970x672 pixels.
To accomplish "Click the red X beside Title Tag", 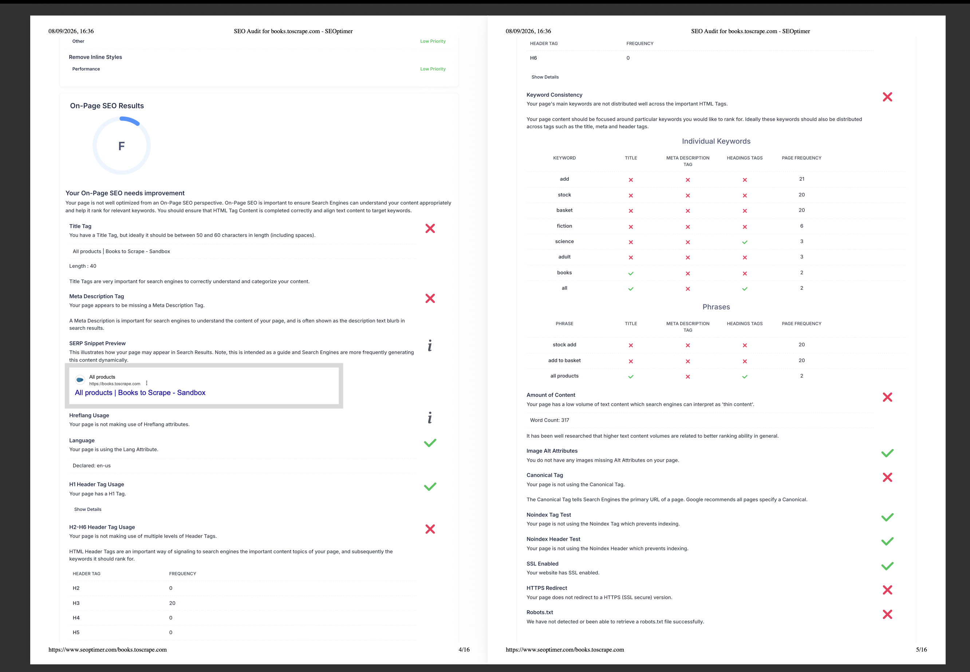I will click(430, 228).
